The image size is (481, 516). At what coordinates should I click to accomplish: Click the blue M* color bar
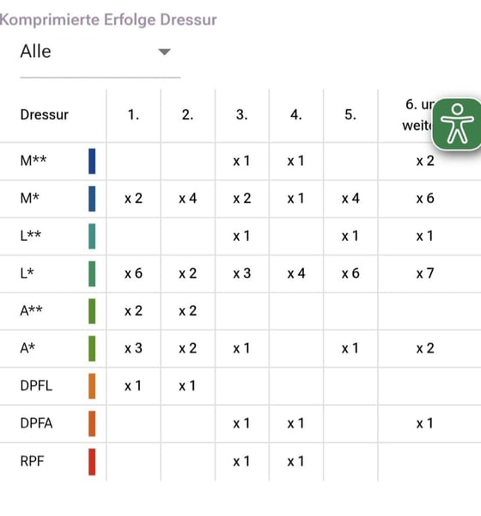click(x=92, y=199)
